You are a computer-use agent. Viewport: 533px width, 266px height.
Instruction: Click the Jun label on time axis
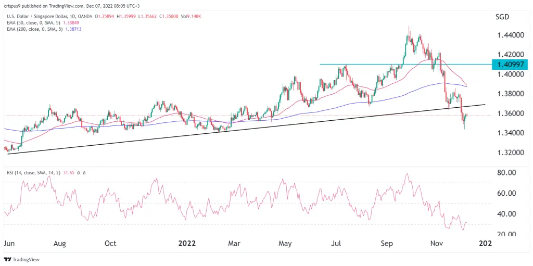[x=9, y=244]
